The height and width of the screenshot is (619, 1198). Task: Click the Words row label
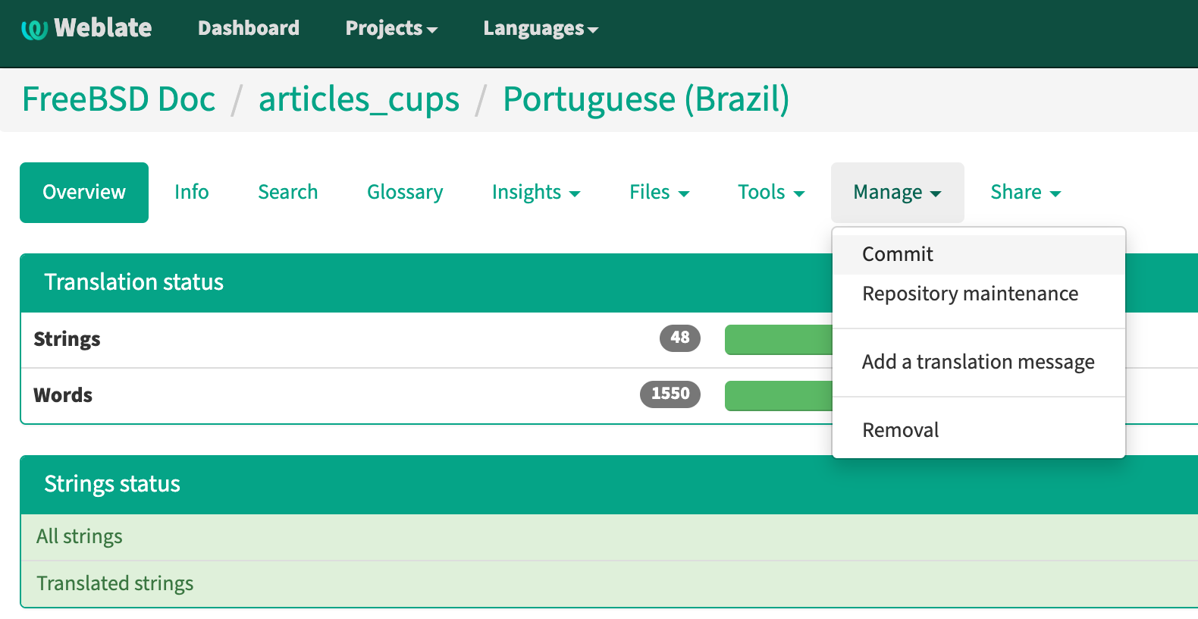click(x=63, y=395)
